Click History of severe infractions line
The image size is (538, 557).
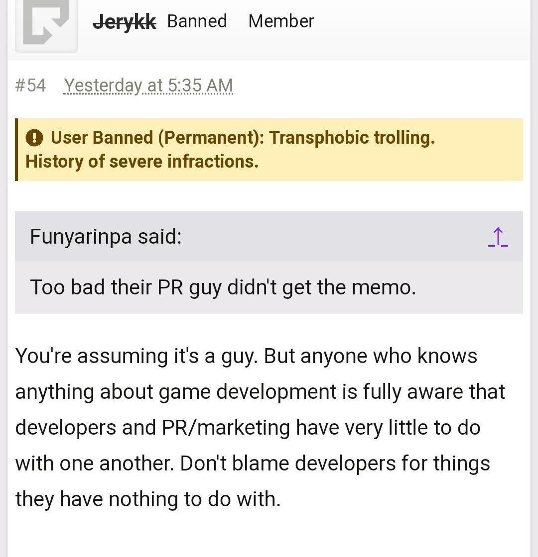click(x=142, y=161)
